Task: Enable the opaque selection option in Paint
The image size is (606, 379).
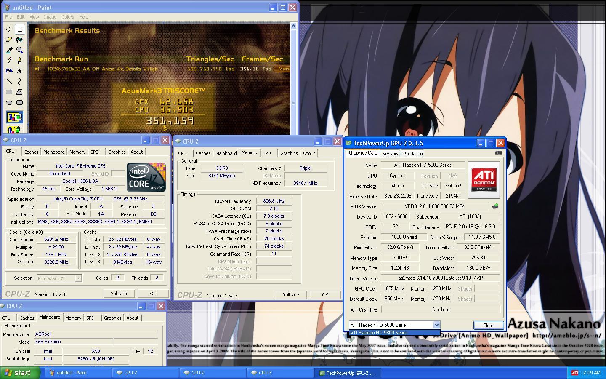Action: click(x=14, y=117)
